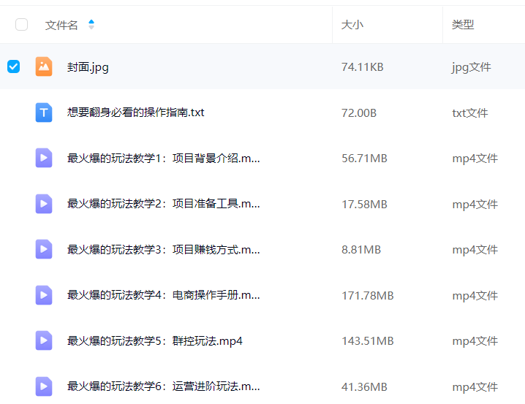Viewport: 525px width, 404px height.
Task: Open 最火爆的玩法教学2：项目准备工具 video
Action: (x=163, y=204)
